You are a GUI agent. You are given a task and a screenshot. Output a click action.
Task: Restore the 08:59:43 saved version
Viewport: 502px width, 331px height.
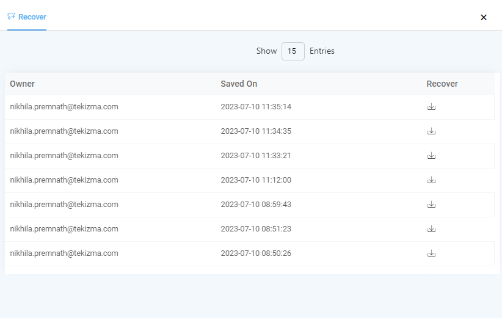click(431, 205)
